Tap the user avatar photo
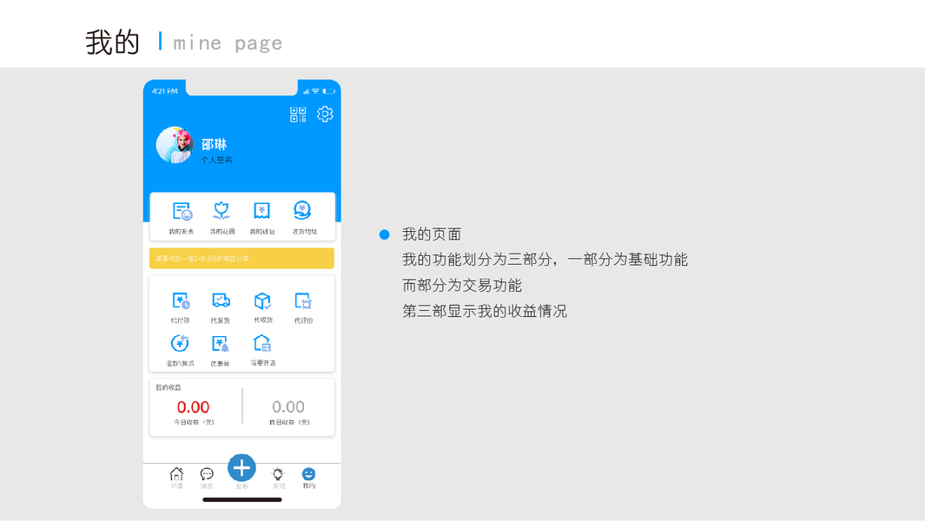The width and height of the screenshot is (925, 521). tap(175, 144)
